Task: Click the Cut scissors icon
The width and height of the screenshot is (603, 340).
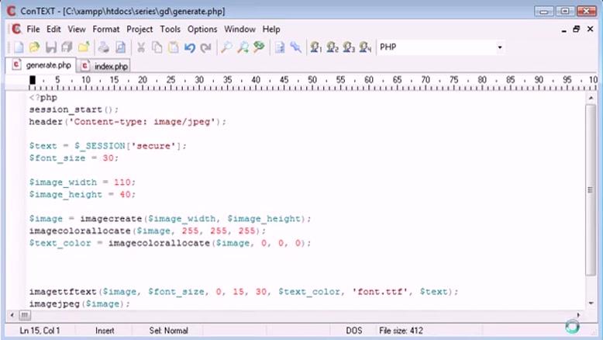Action: (141, 47)
